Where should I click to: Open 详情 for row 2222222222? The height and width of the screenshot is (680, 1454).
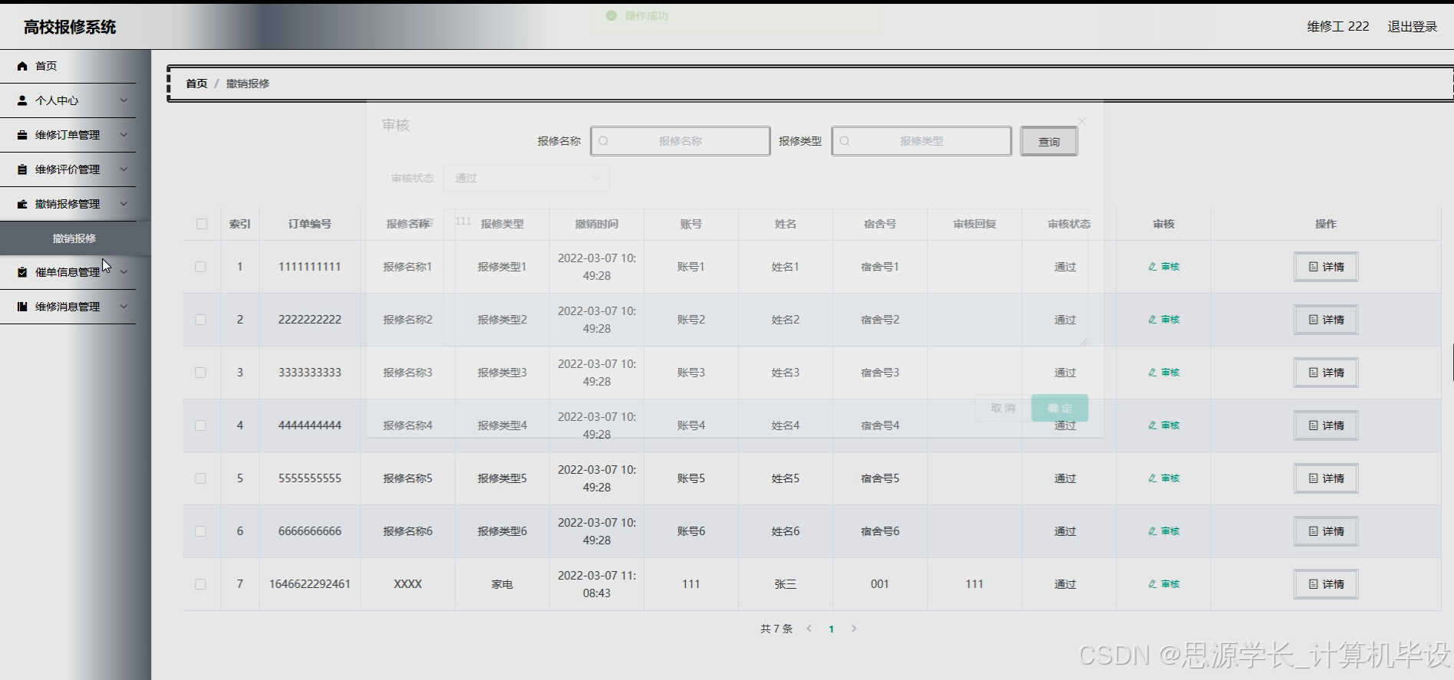point(1326,320)
